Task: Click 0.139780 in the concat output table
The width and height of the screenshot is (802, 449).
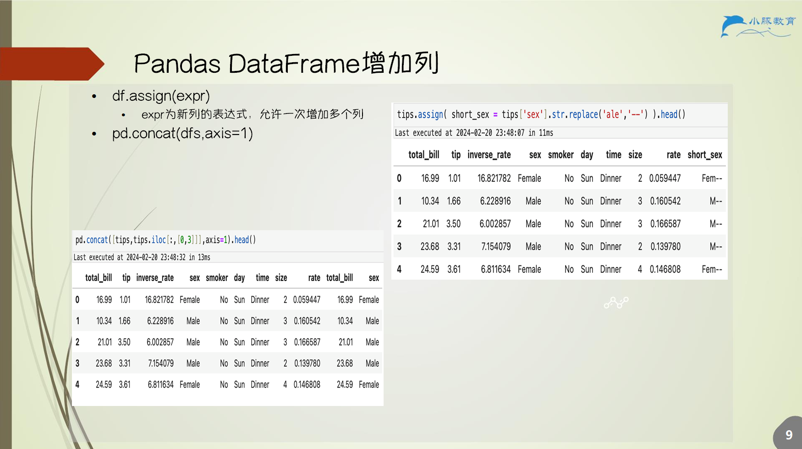Action: click(307, 363)
